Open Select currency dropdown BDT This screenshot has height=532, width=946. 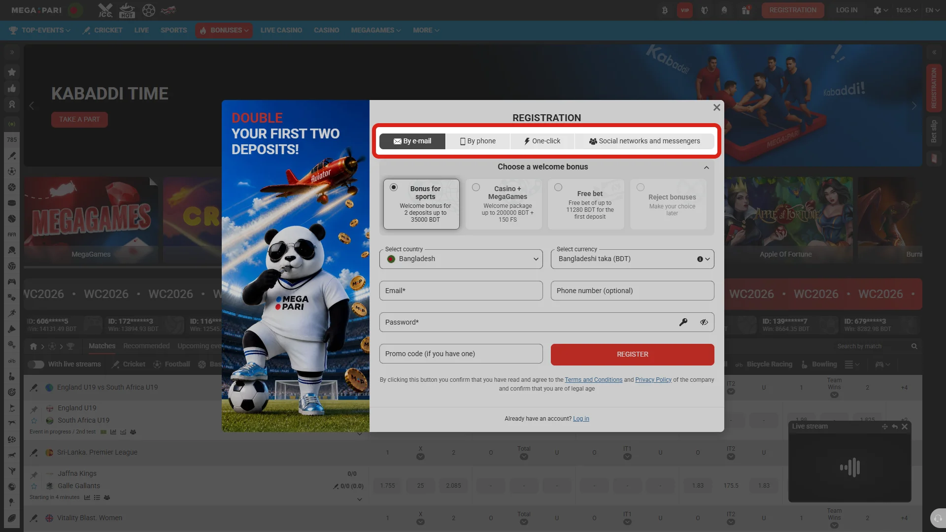633,259
